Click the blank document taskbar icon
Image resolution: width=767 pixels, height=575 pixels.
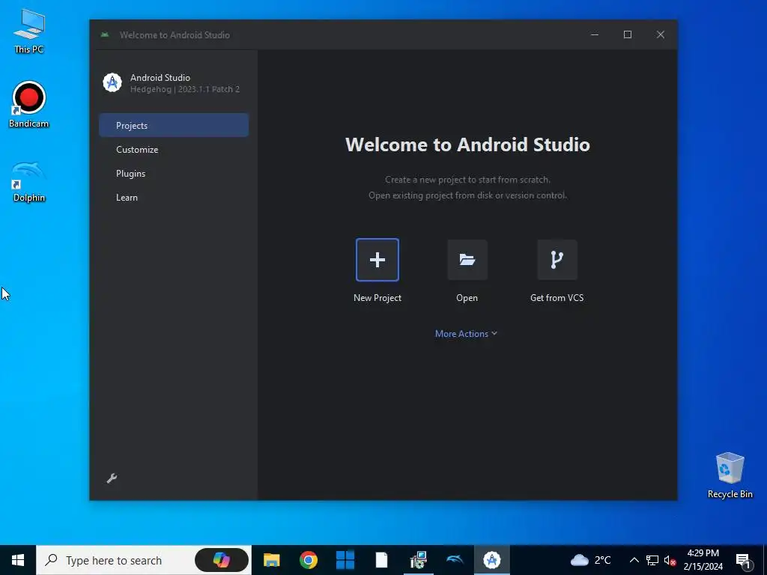381,560
